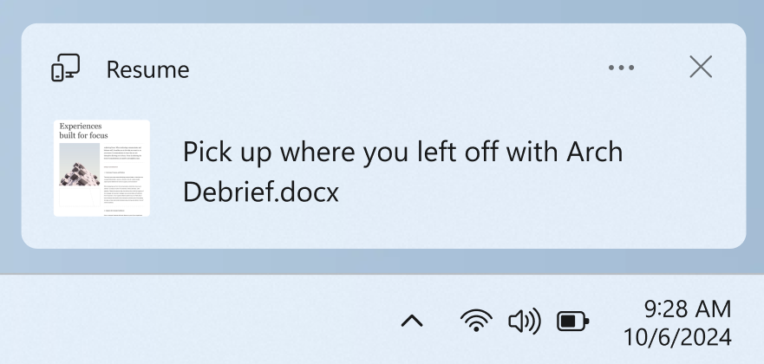This screenshot has width=764, height=364.
Task: Click the Resume cross-device icon
Action: [66, 68]
